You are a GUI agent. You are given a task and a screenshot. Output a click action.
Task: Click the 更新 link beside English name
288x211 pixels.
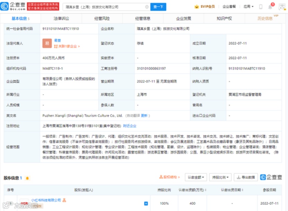pos(144,115)
